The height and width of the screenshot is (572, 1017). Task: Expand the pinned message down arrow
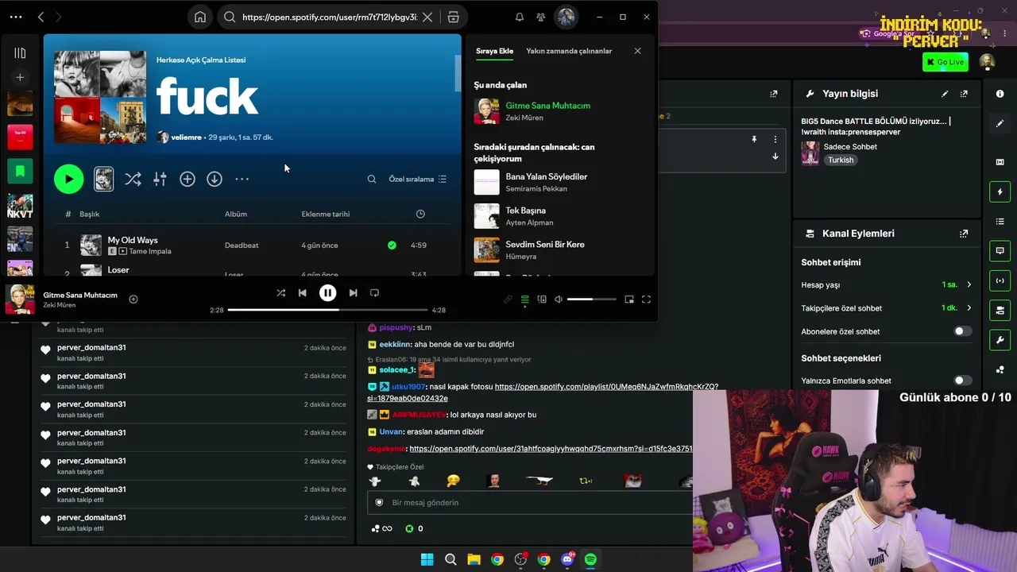[x=775, y=157]
